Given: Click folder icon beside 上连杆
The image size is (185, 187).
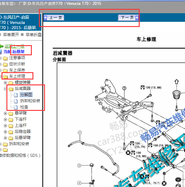Looking at the screenshot, I should pos(11,126).
